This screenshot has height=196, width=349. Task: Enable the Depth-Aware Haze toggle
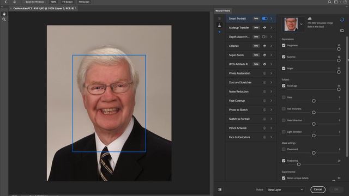[x=264, y=37]
